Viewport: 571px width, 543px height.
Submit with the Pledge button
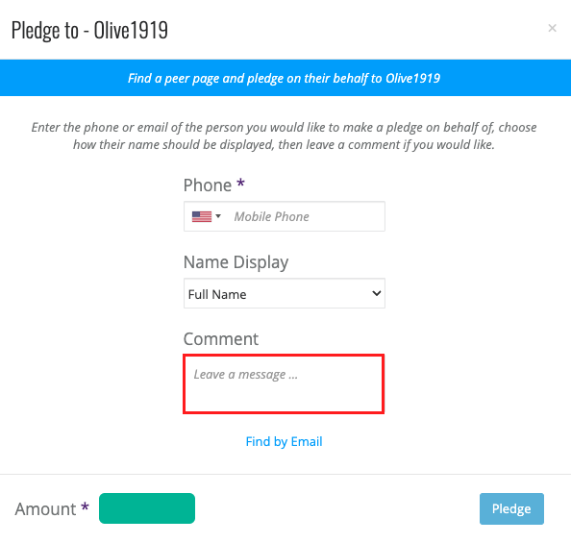[x=511, y=508]
